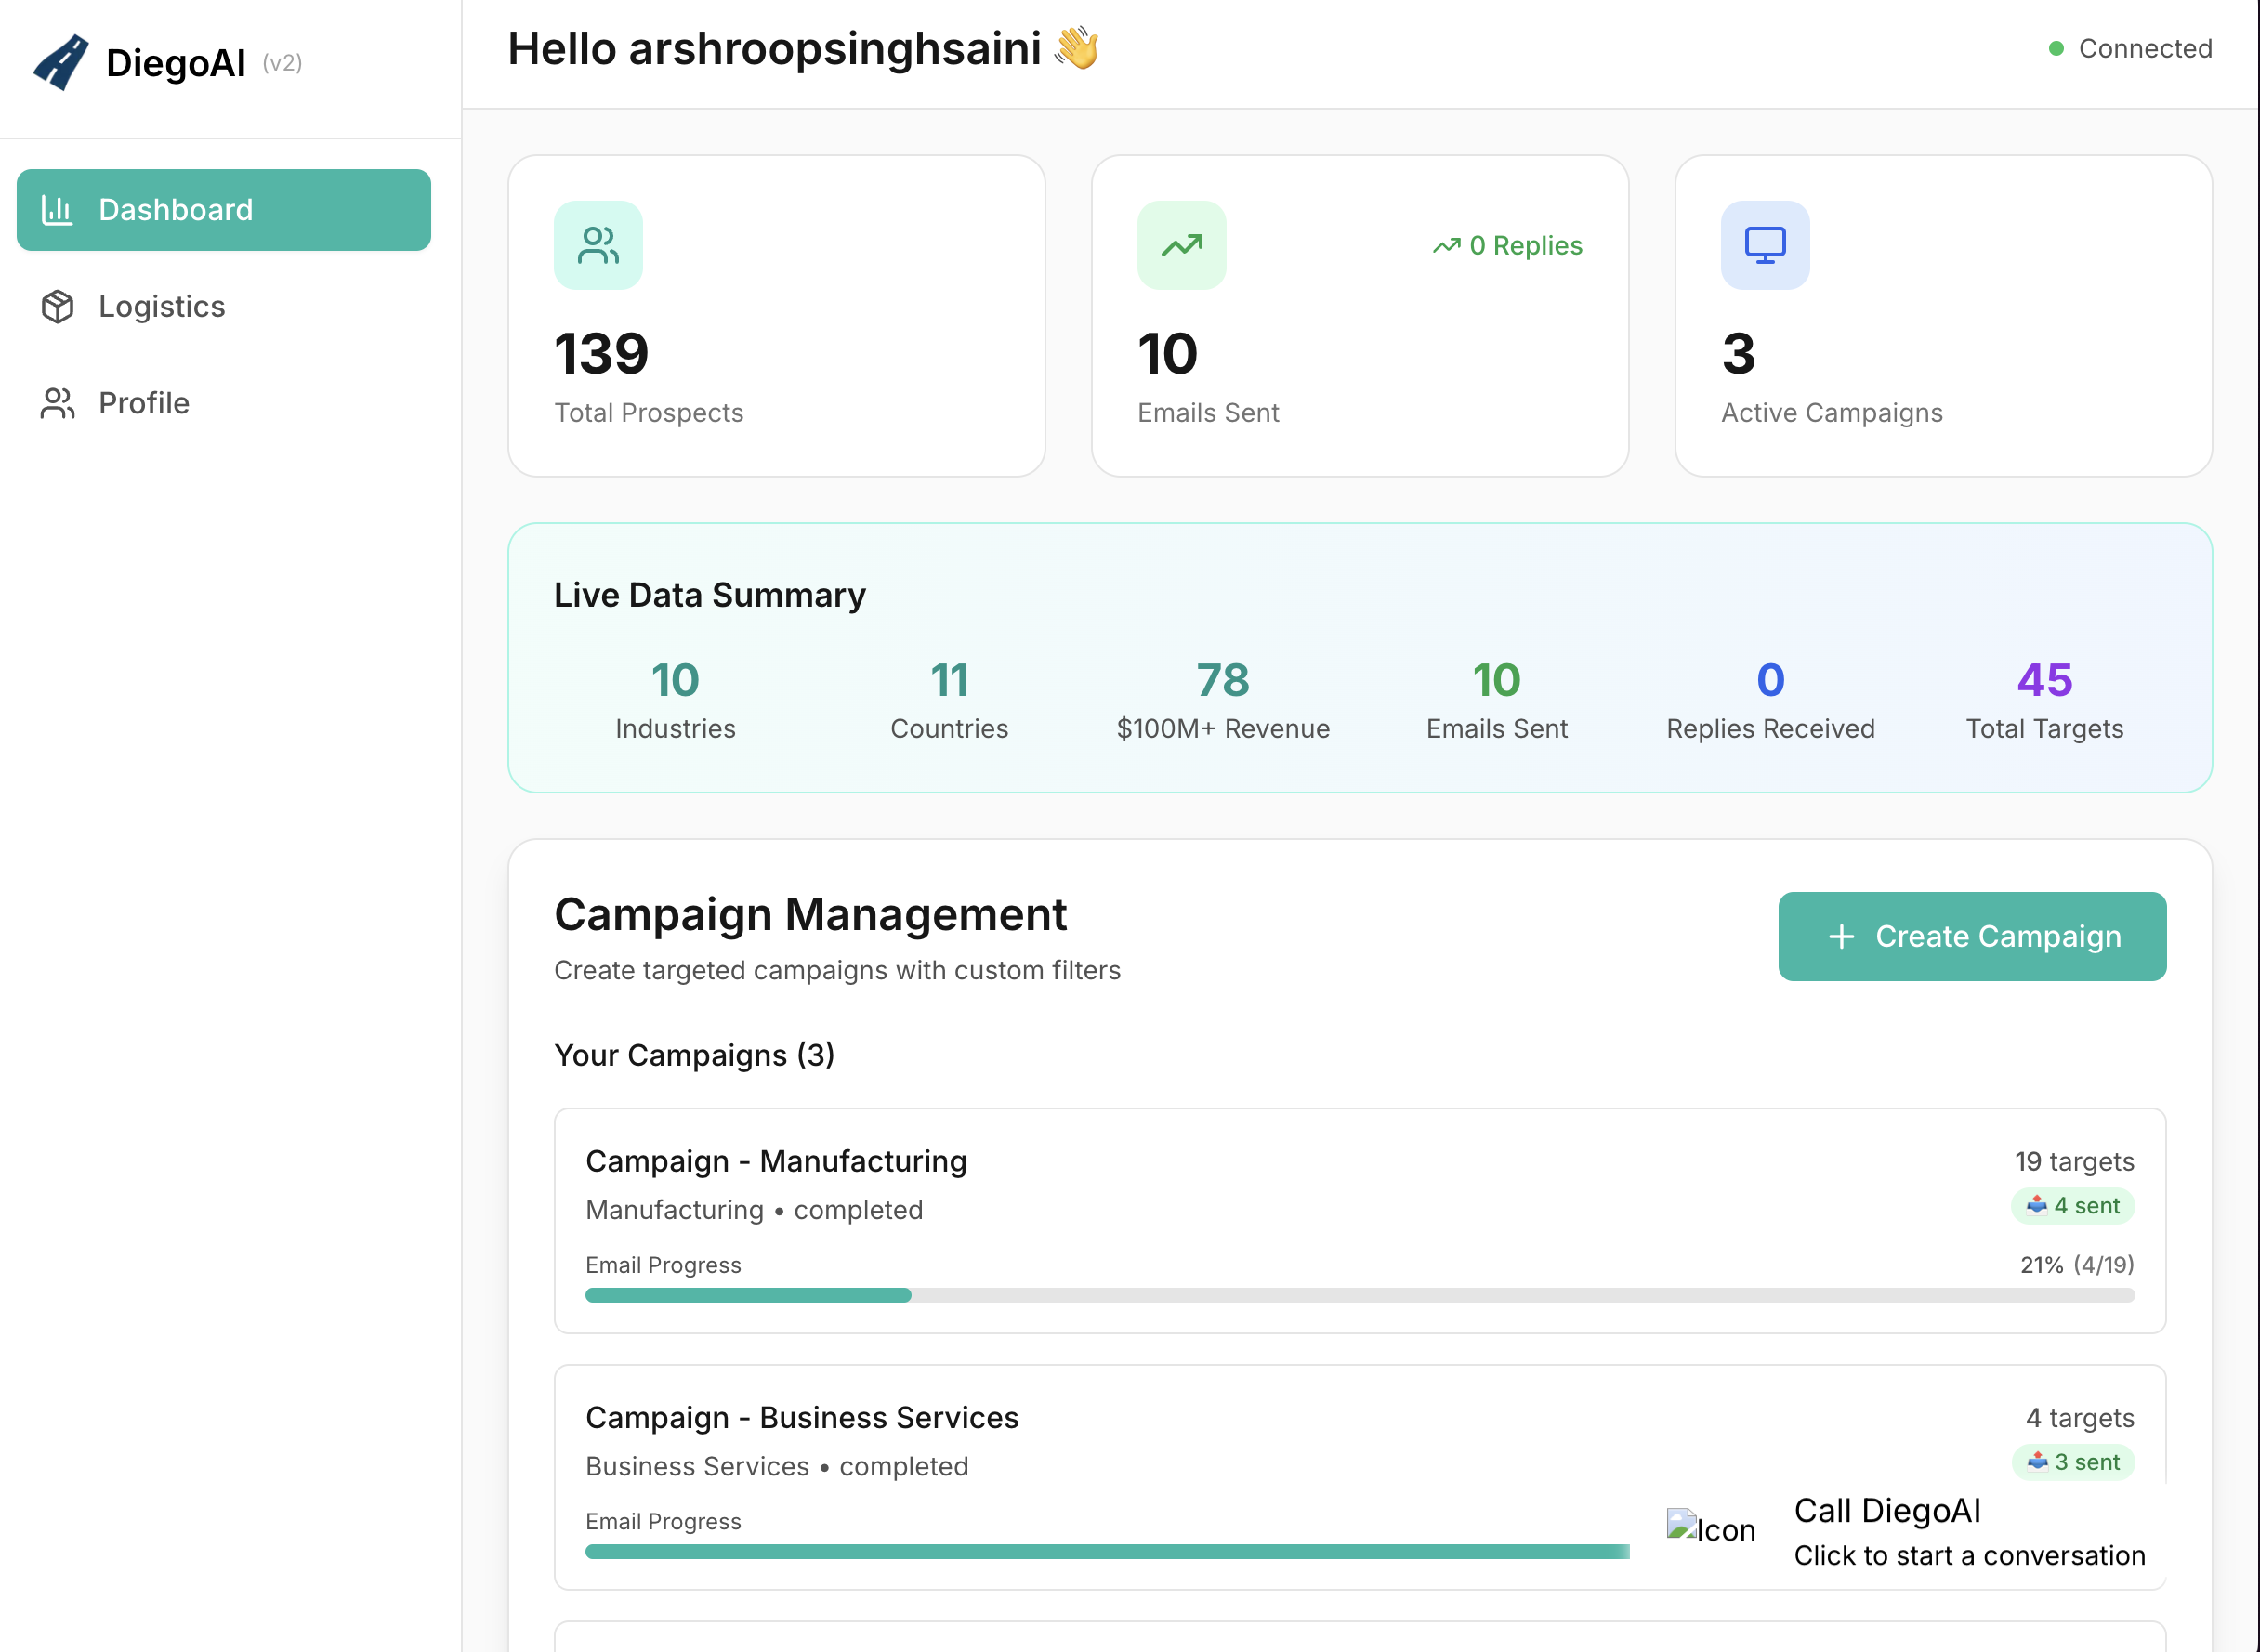
Task: Open the Dashboard menu item
Action: (x=224, y=210)
